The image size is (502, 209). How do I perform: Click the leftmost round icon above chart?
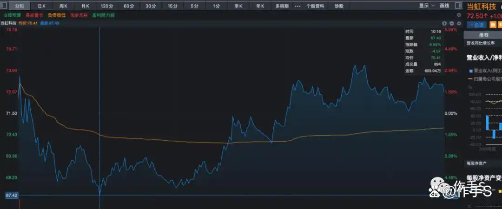(444, 24)
